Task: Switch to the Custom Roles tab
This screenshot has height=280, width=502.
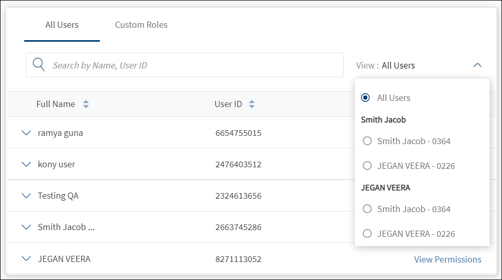Action: (141, 25)
